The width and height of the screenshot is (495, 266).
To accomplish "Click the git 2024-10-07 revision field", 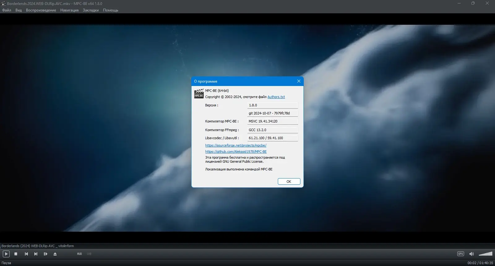I will (273, 113).
